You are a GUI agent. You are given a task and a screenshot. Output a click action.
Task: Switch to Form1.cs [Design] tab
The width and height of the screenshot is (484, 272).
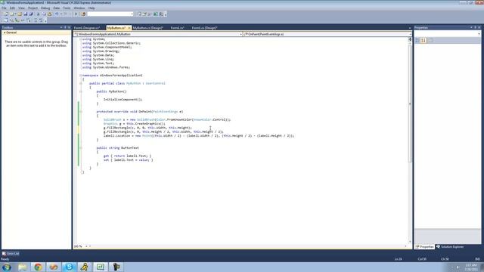(204, 28)
